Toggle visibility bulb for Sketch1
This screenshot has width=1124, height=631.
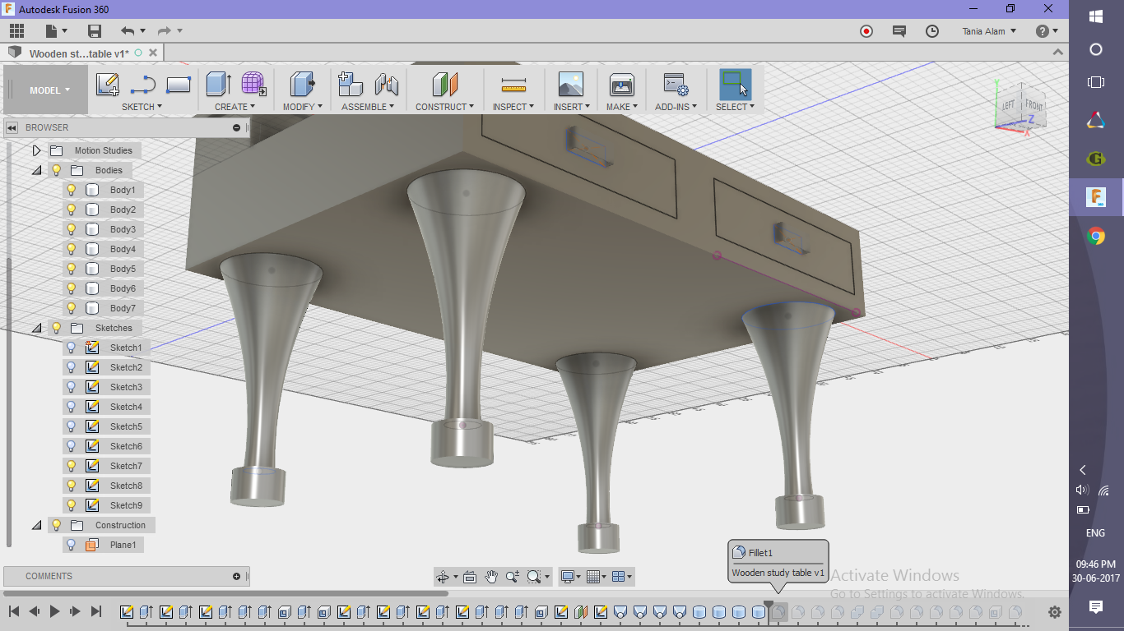pyautogui.click(x=72, y=348)
